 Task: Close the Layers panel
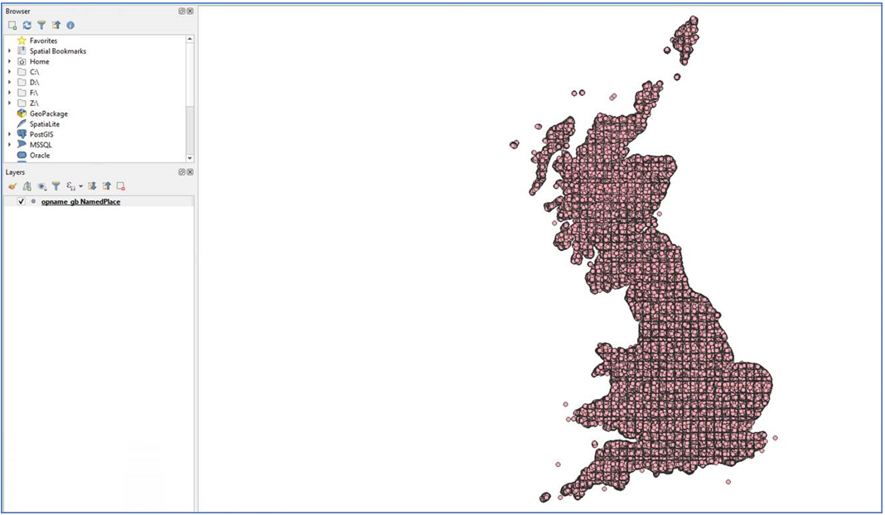pyautogui.click(x=191, y=172)
